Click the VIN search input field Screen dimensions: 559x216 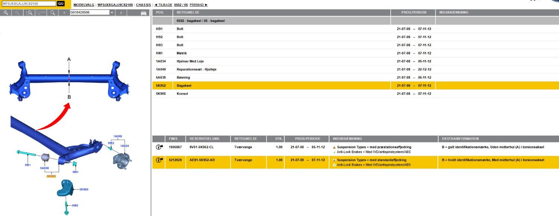click(x=29, y=4)
